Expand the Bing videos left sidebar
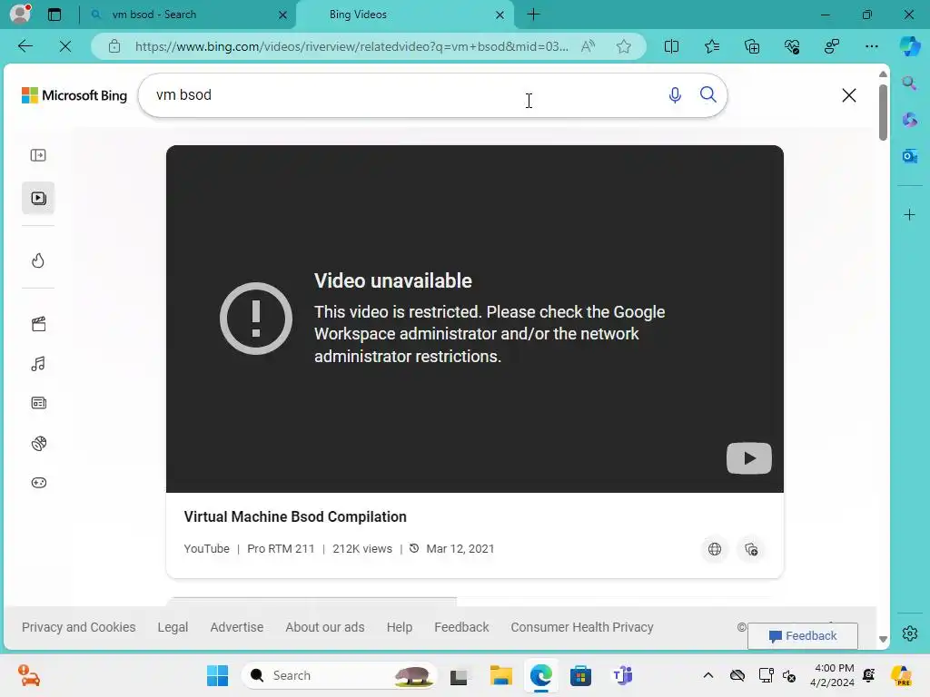 click(38, 155)
